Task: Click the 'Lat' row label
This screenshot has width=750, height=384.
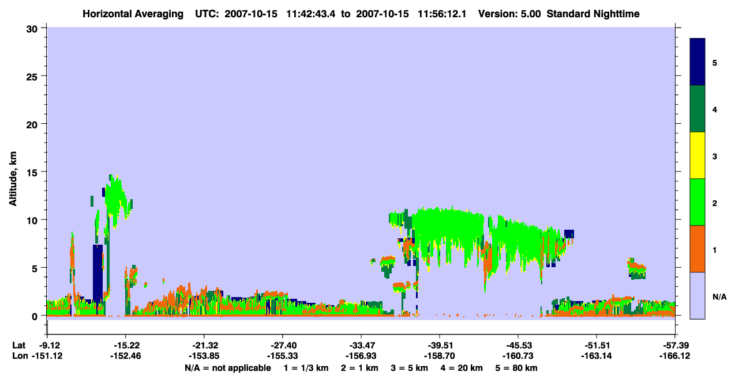Action: (x=18, y=345)
